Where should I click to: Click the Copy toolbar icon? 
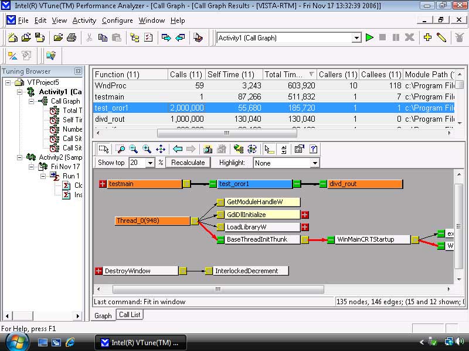point(103,37)
